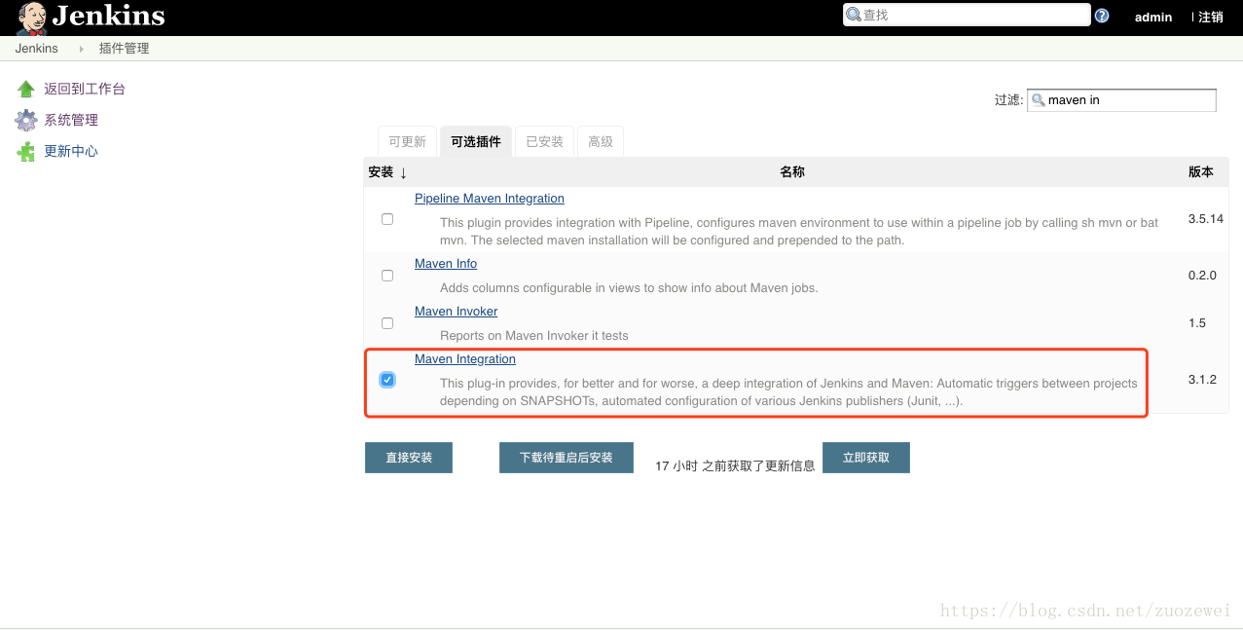This screenshot has height=630, width=1243.
Task: Open the 系统管理 sidebar link
Action: [71, 120]
